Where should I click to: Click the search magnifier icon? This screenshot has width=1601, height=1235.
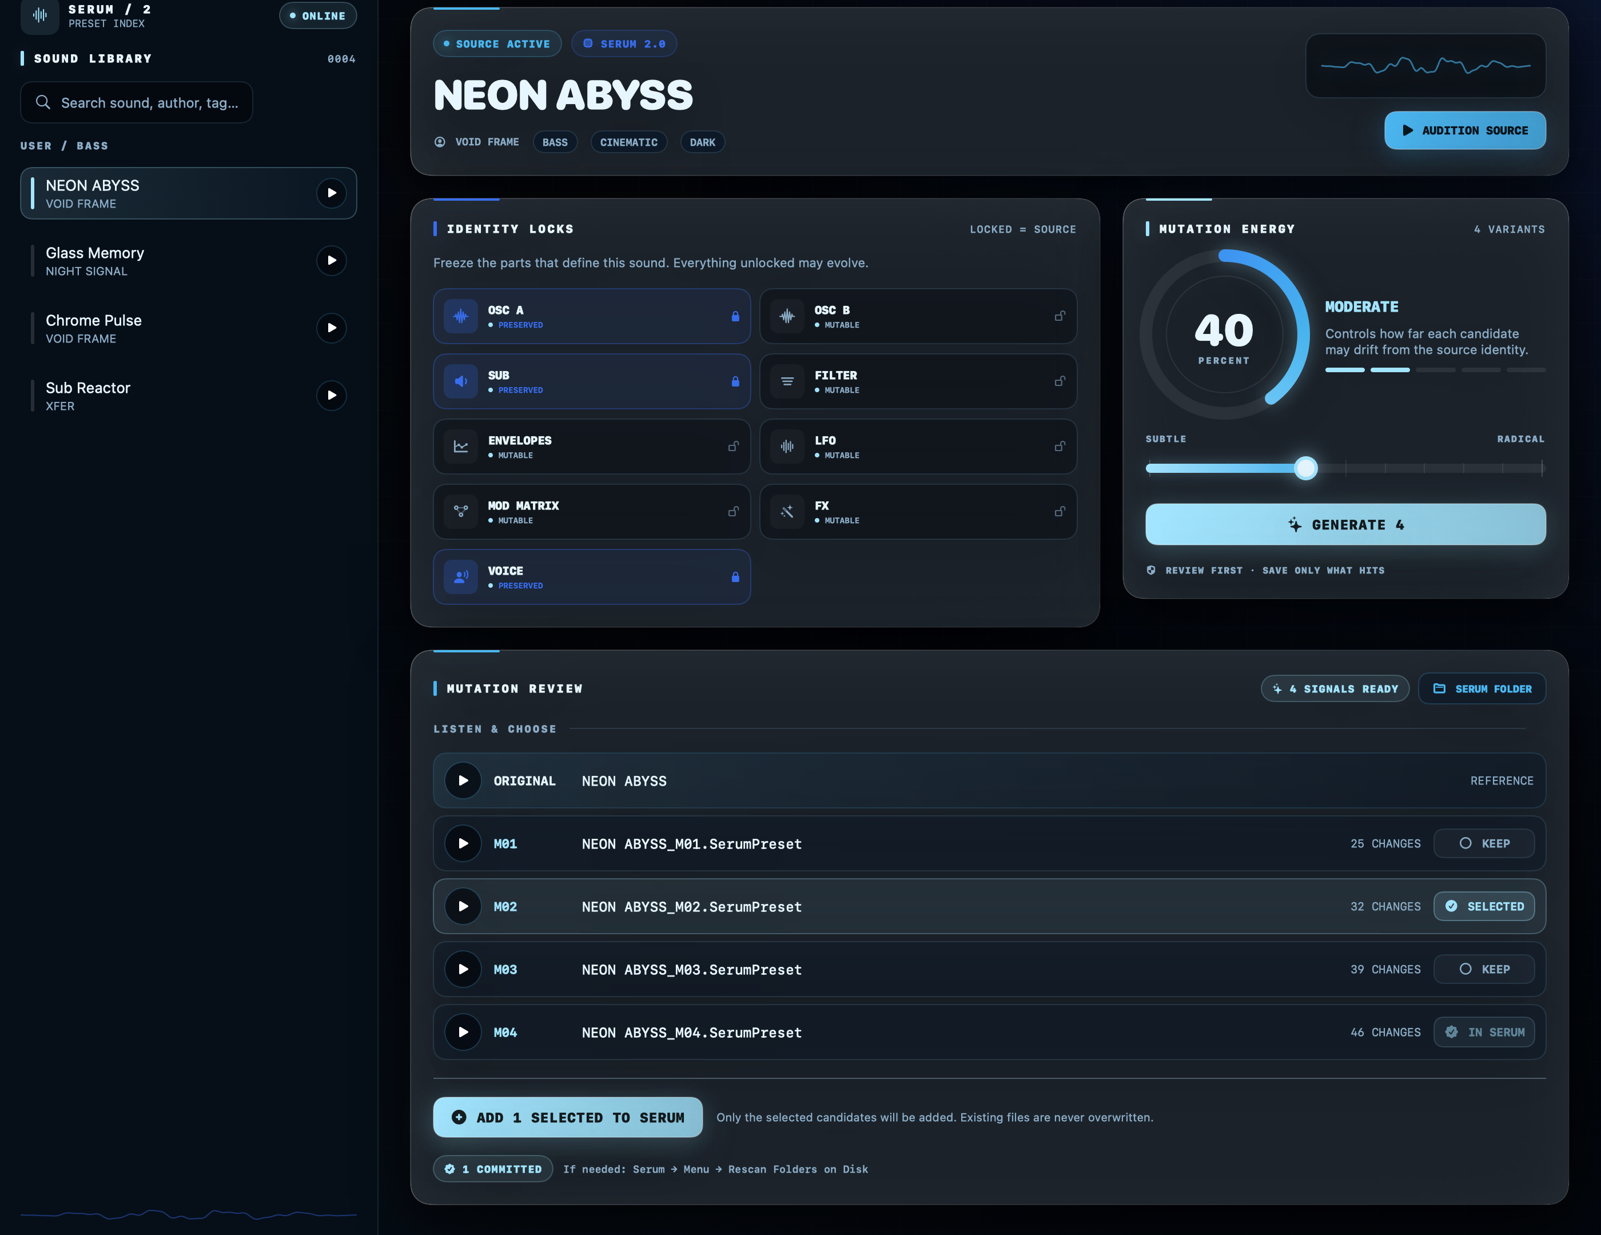point(43,102)
